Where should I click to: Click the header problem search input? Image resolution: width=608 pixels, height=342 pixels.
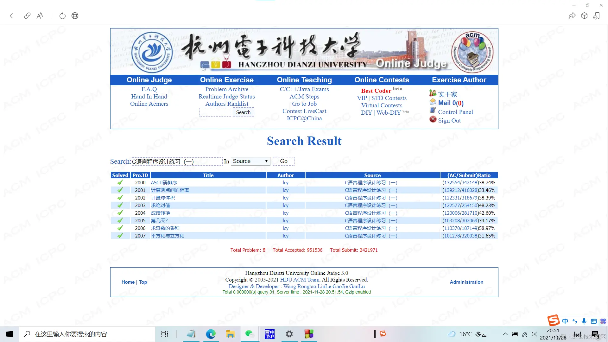(215, 112)
